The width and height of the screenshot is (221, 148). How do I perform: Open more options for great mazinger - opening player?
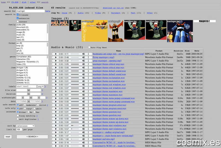(x=88, y=61)
